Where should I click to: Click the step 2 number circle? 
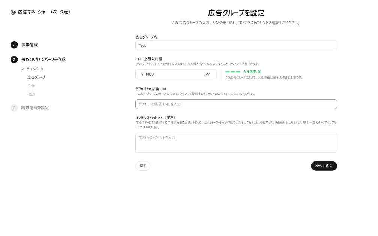click(x=14, y=60)
